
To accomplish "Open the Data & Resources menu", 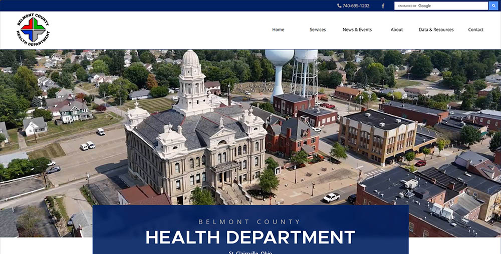I will [436, 29].
